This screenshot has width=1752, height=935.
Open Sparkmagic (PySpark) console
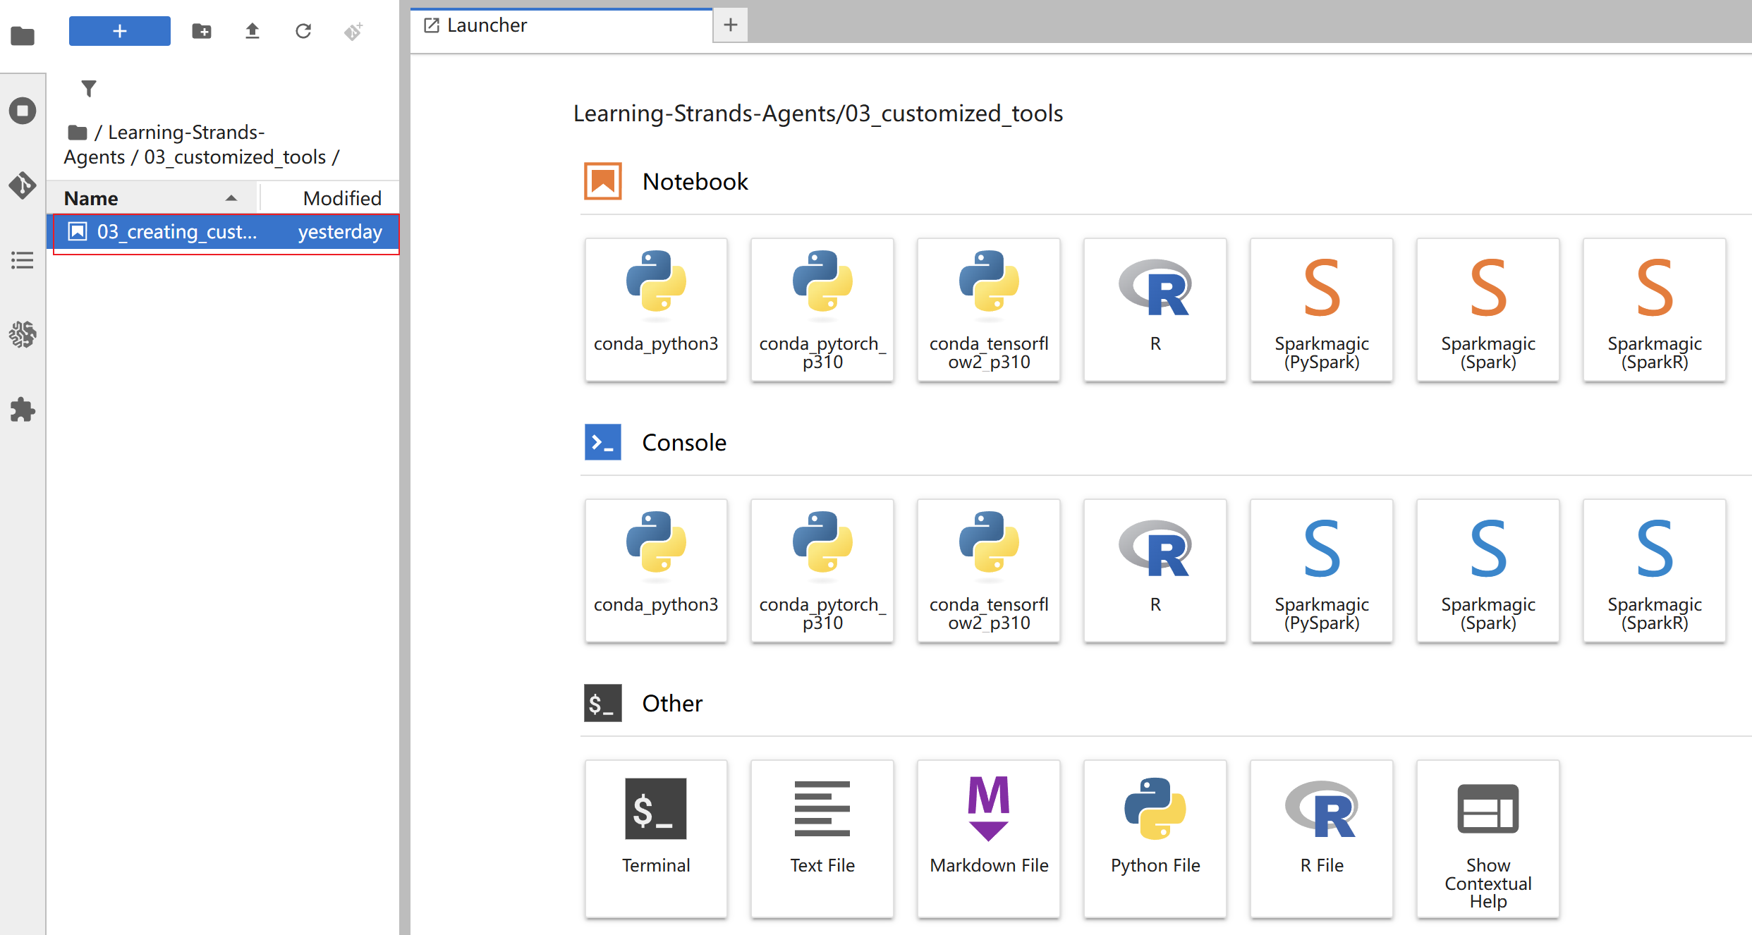click(x=1322, y=570)
